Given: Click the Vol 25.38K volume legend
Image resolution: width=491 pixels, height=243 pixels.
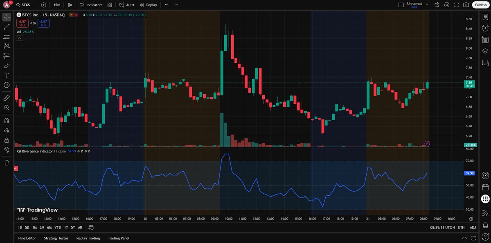Looking at the screenshot, I should [x=25, y=31].
